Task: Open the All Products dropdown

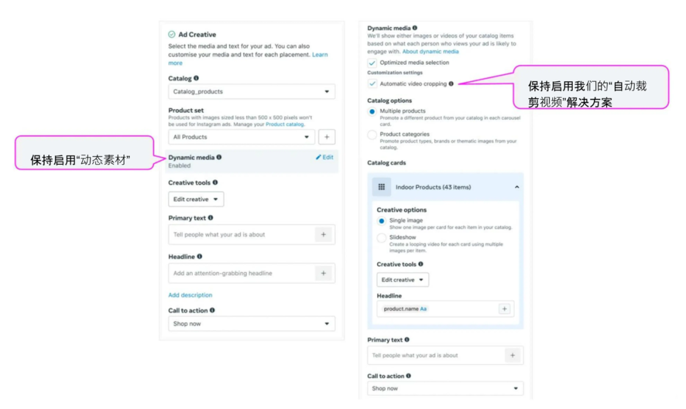Action: pos(241,137)
